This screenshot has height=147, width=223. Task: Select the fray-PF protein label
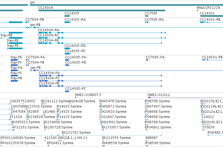(16, 63)
